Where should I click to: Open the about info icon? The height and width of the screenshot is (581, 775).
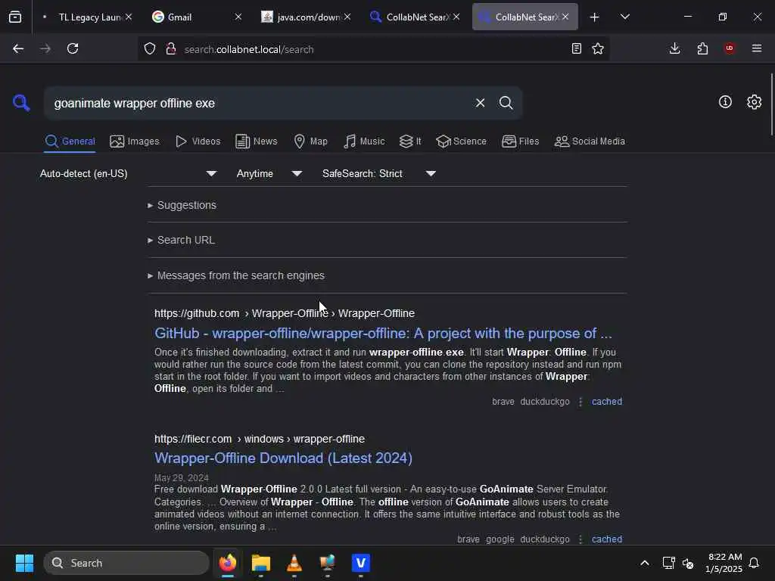(725, 102)
